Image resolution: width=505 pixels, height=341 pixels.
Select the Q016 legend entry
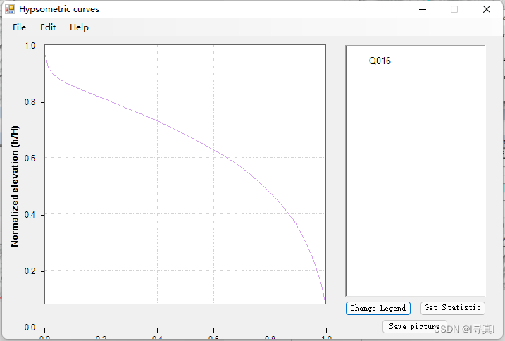coord(370,61)
